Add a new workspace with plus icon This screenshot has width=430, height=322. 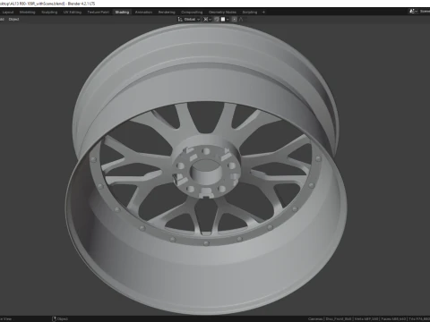[263, 13]
